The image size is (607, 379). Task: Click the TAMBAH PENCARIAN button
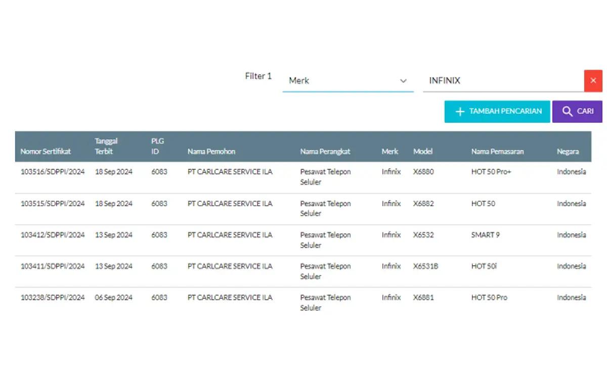pyautogui.click(x=497, y=111)
